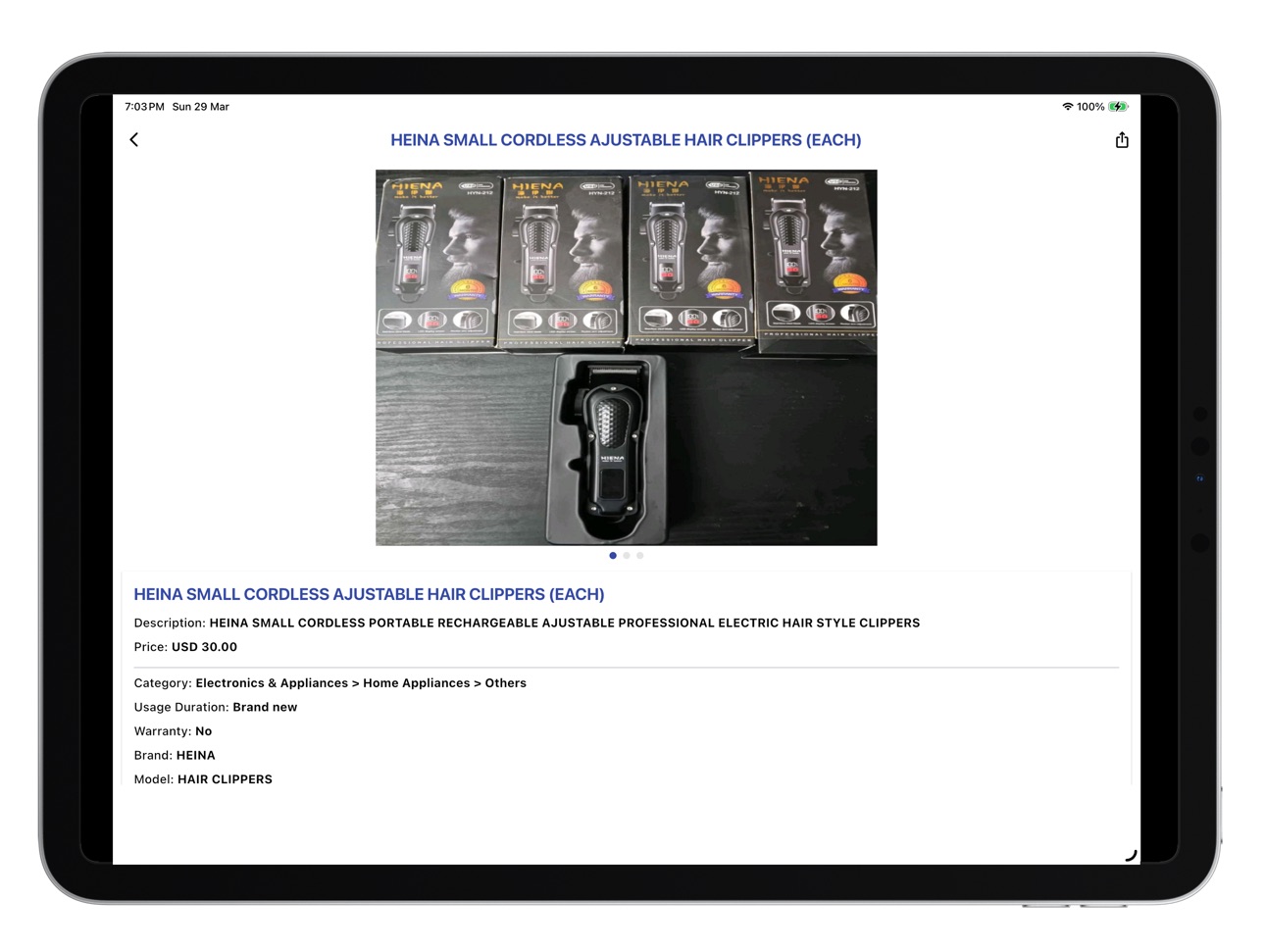Tap the battery charging icon

[1118, 107]
